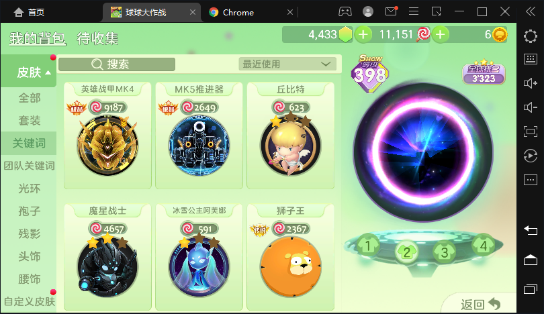Viewport: 544px width, 314px height.
Task: Open the 全球排名 3323 ranking badge
Action: [x=484, y=73]
